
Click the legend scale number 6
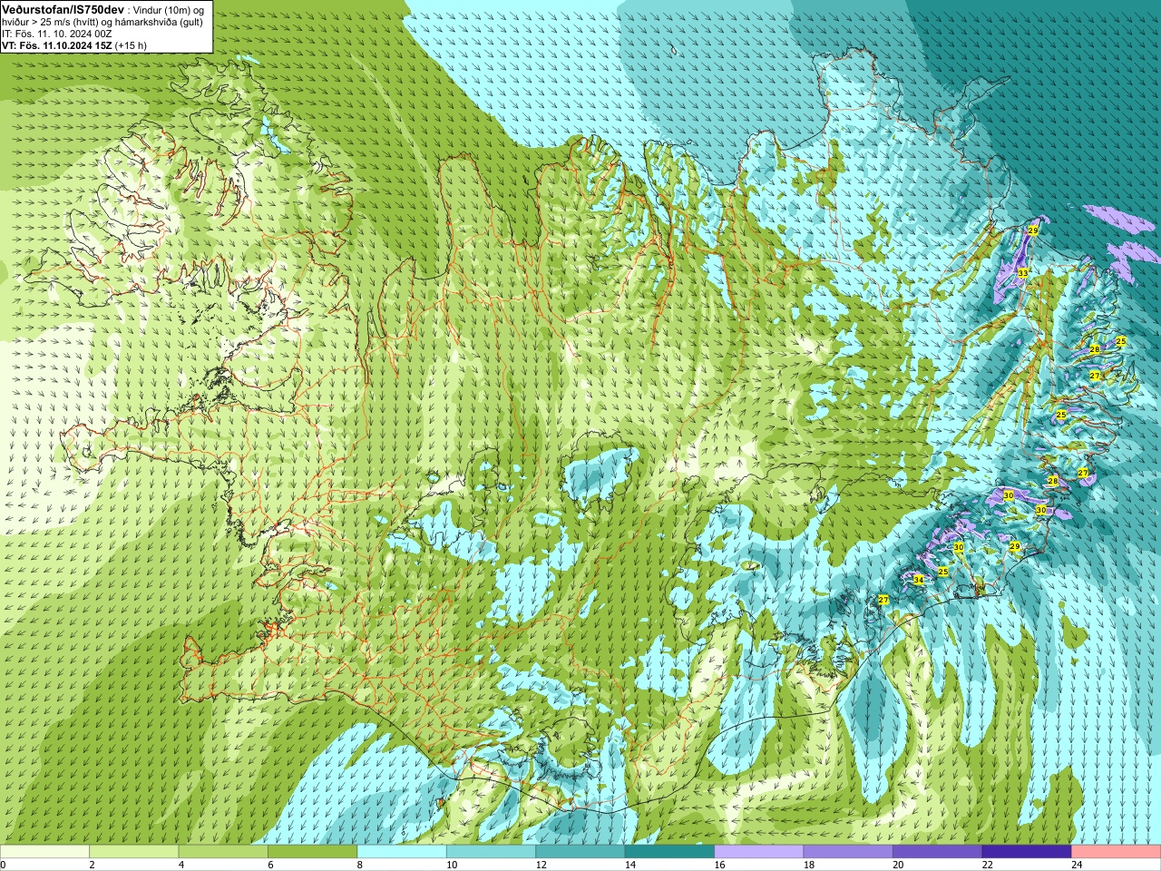tap(270, 865)
